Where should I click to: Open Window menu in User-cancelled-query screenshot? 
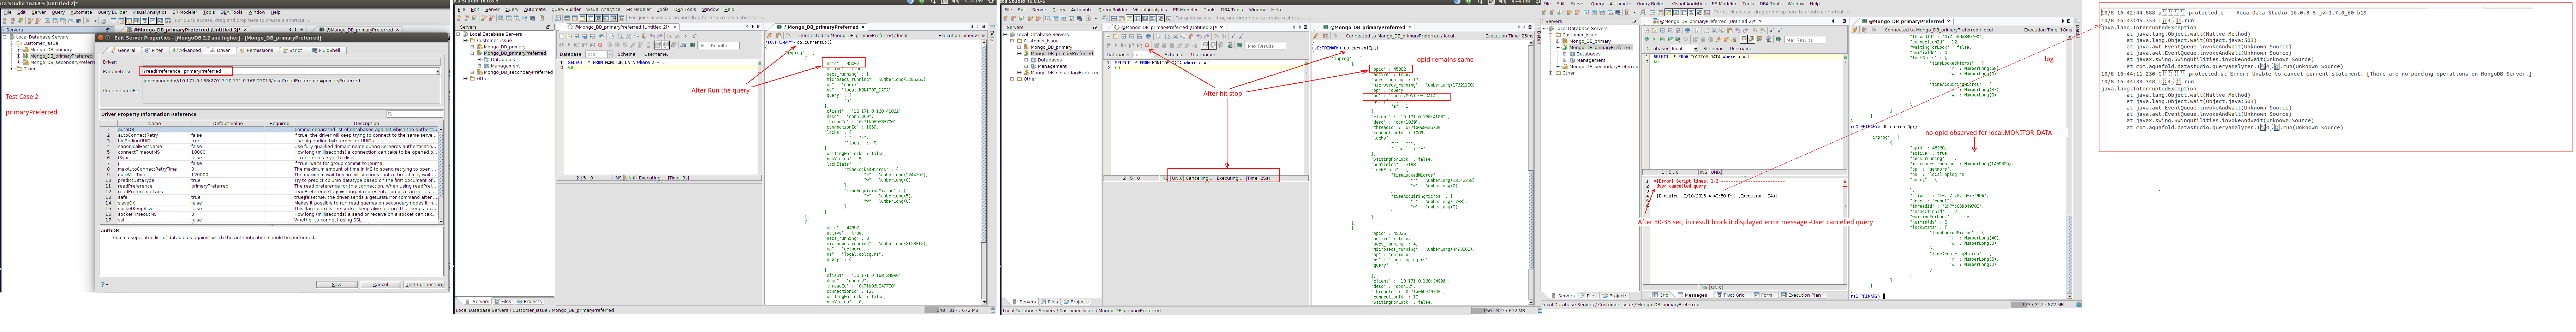[x=1796, y=4]
